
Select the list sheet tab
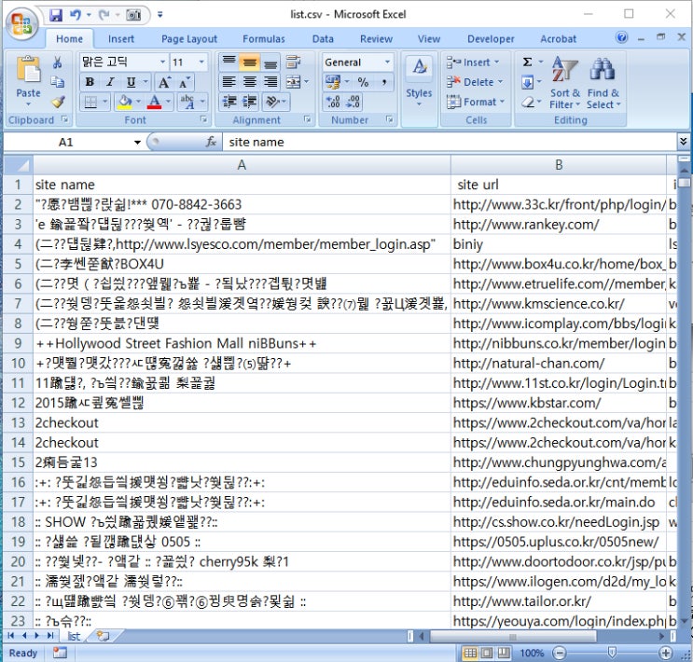(74, 636)
